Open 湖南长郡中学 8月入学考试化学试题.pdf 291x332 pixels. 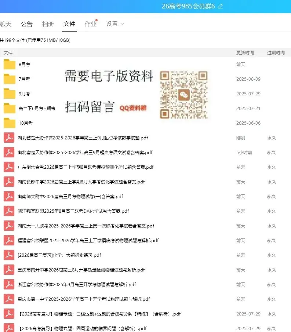[81, 182]
